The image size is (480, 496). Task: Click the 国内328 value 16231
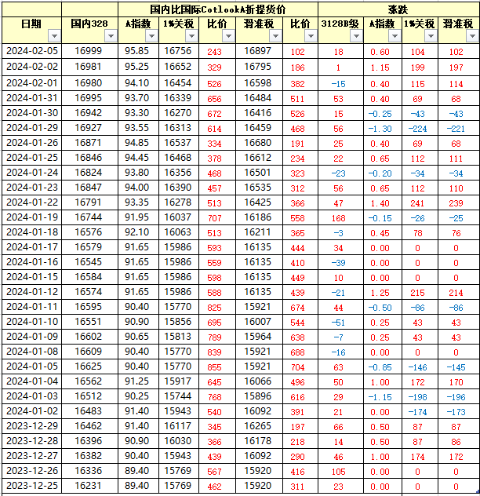pos(89,487)
